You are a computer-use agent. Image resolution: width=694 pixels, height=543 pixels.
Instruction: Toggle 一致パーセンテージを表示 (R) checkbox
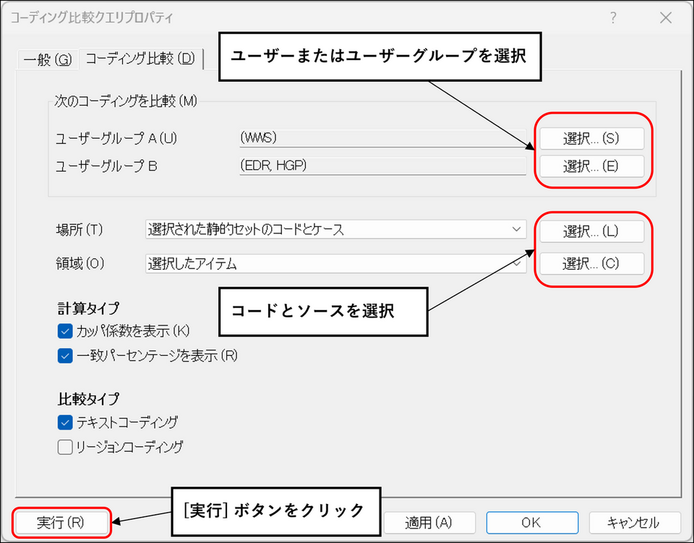(x=65, y=356)
